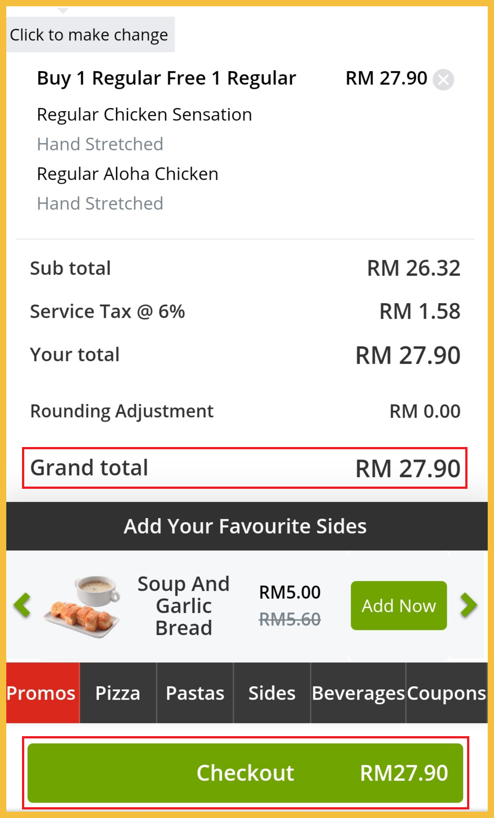The width and height of the screenshot is (494, 818).
Task: Open the Promos tab
Action: [41, 693]
